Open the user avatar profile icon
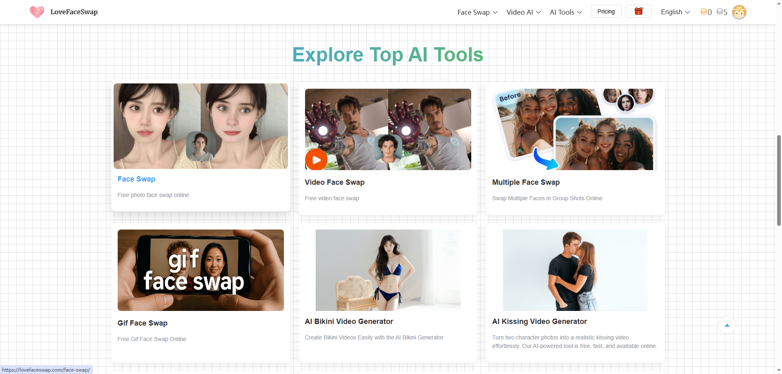 click(739, 12)
